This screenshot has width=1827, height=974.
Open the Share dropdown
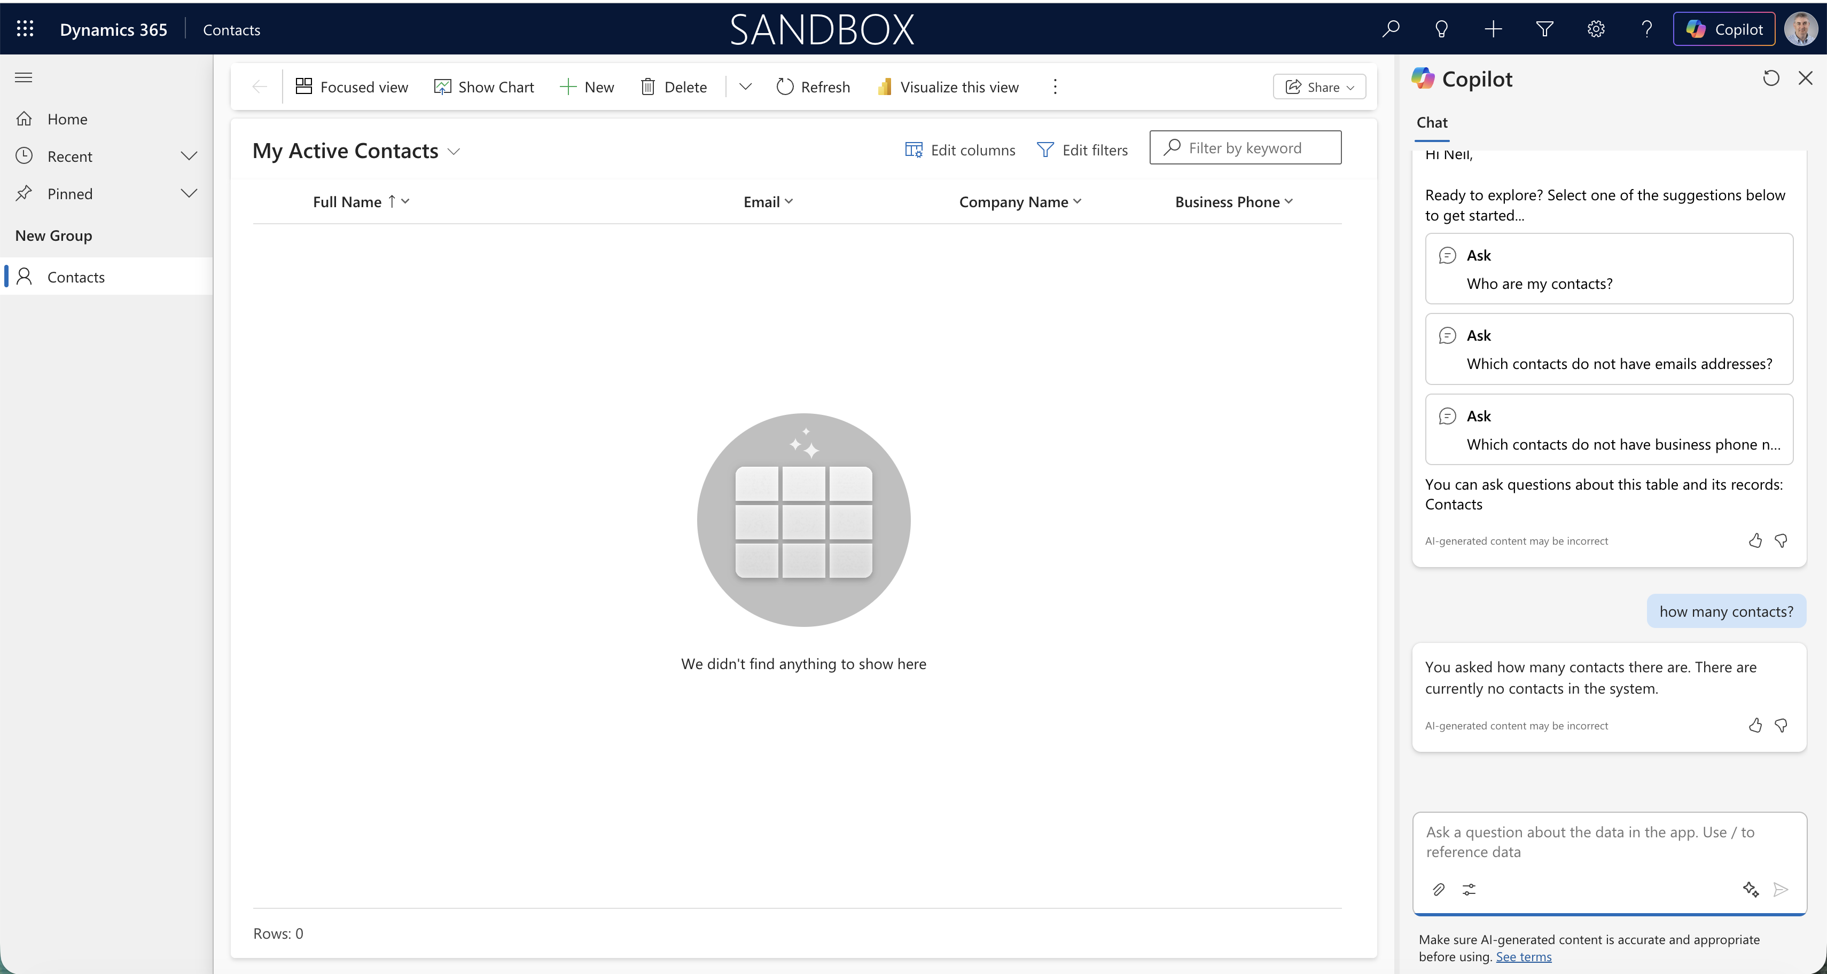click(1319, 87)
